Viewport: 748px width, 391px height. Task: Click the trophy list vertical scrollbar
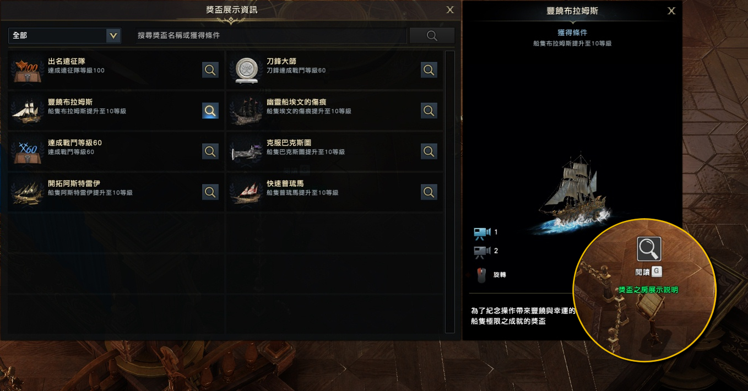tap(449, 192)
